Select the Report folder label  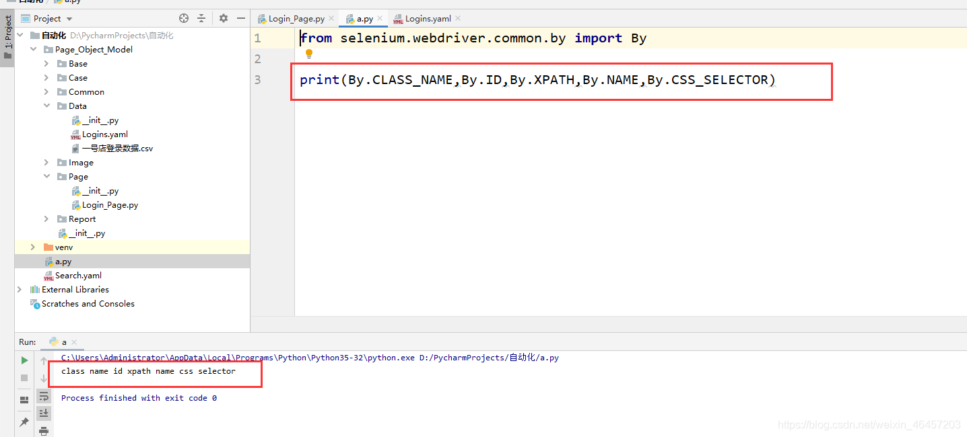pos(82,218)
